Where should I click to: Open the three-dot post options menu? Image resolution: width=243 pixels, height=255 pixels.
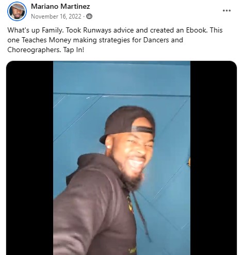pos(226,11)
